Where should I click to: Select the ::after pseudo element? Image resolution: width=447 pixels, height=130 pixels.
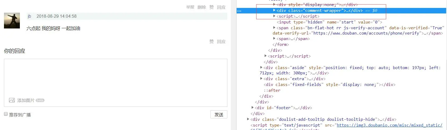272,90
